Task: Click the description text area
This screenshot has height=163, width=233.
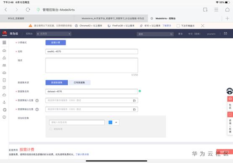Action: [92, 65]
